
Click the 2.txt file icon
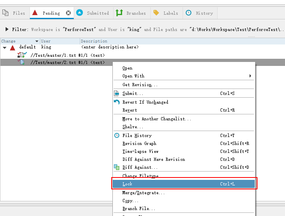click(21, 62)
